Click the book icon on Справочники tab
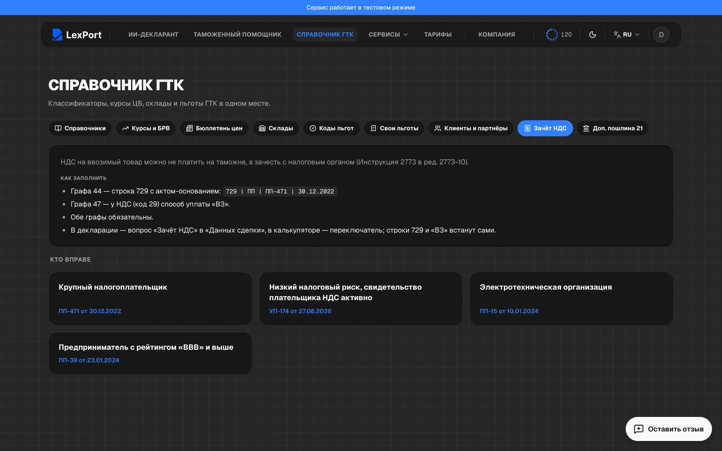The width and height of the screenshot is (722, 451). (58, 128)
